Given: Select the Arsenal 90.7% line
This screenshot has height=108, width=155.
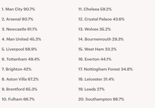Looking at the screenshot, I should point(17,19).
